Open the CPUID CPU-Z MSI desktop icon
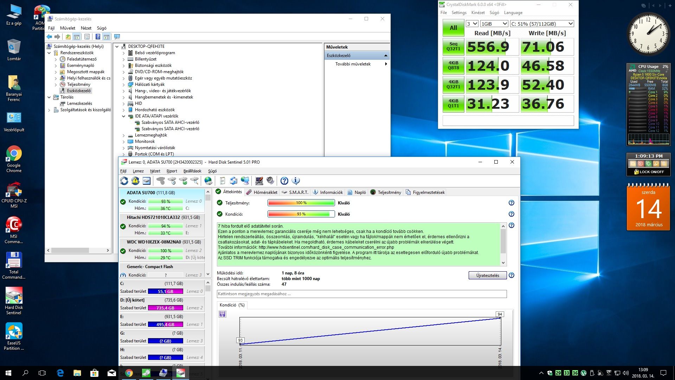Screen dimensions: 675x380 click(x=14, y=195)
